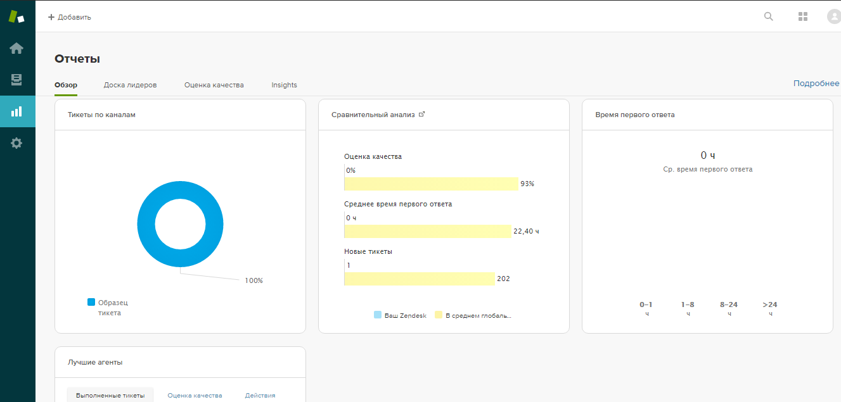Open settings via the gear icon
The image size is (841, 402).
click(x=17, y=142)
